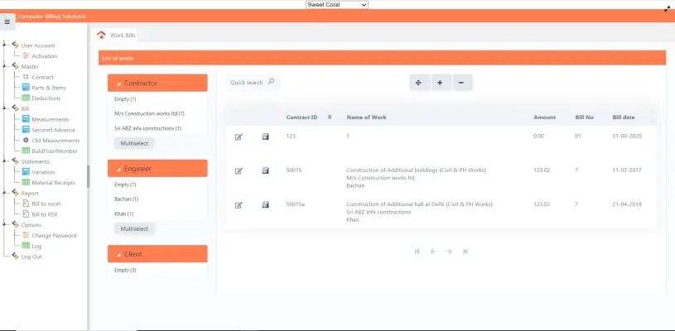Open BuildFloorMember menu item

click(55, 151)
